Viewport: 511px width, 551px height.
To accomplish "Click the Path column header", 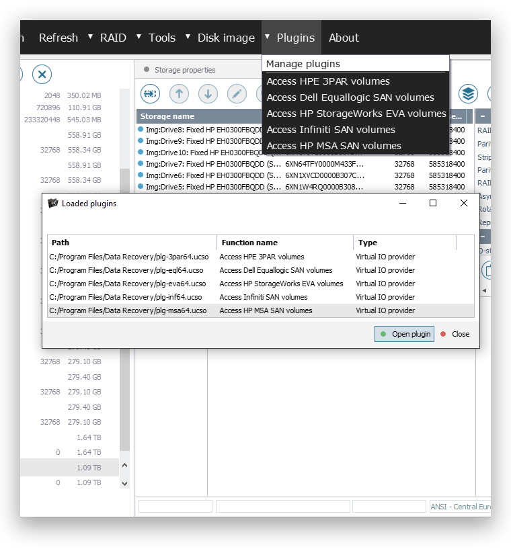I will [x=132, y=243].
